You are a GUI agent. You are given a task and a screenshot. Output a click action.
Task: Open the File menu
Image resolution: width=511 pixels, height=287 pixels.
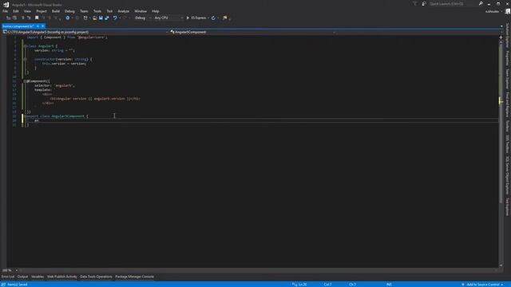point(6,11)
